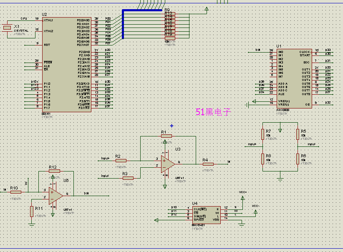
Task: Click the RST pin on U2
Action: [47, 45]
